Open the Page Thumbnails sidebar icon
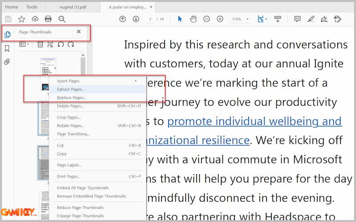The width and height of the screenshot is (356, 222). point(7,35)
